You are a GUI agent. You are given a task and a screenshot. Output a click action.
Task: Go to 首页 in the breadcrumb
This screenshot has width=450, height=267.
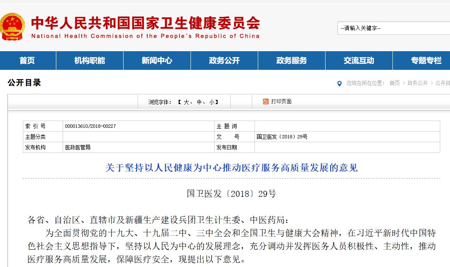[395, 83]
